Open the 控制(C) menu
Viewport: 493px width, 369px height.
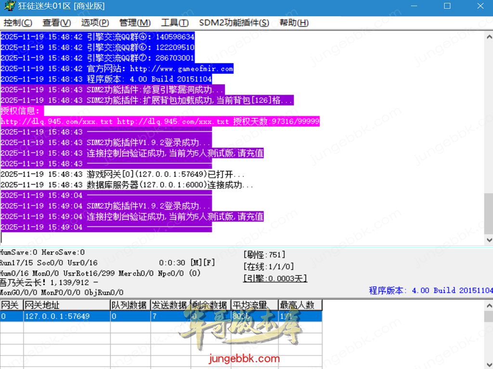[x=18, y=23]
